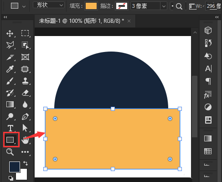
Task: Activate the Pen tool
Action: pos(25,117)
